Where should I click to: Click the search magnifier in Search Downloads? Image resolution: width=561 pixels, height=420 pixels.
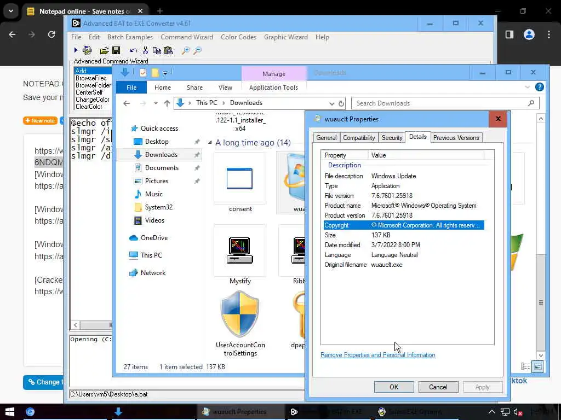point(531,103)
